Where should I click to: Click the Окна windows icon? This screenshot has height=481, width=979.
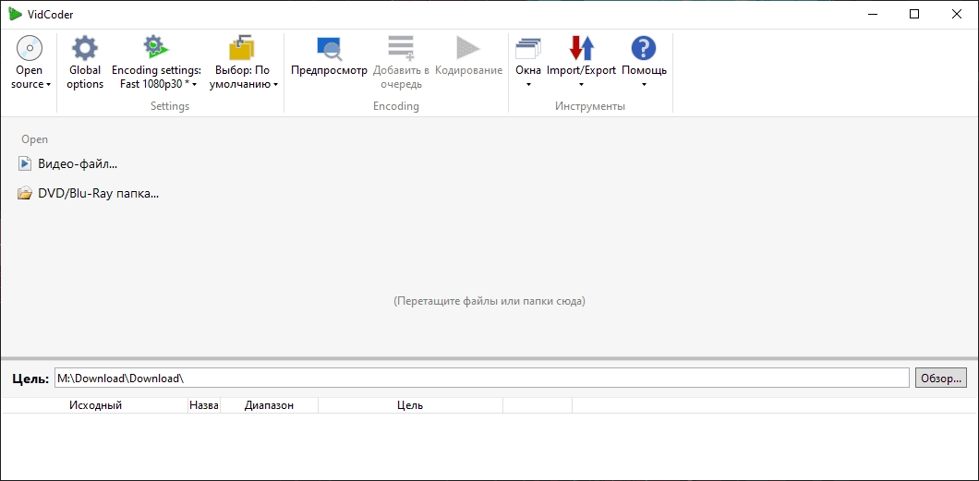click(528, 48)
